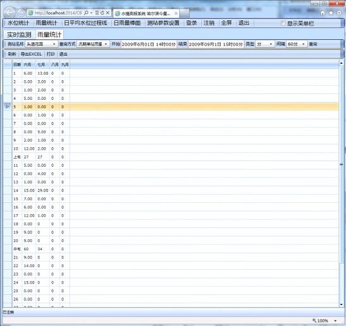This screenshot has width=346, height=326.
Task: Click the 九月 column header
Action: pos(65,64)
